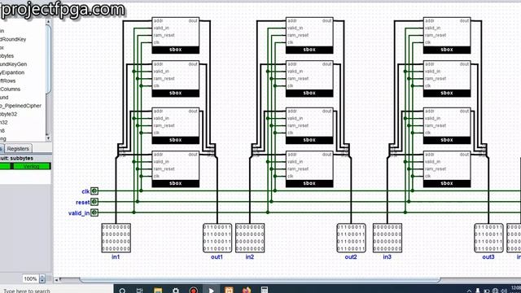Select the out3 output pin

[x=488, y=238]
